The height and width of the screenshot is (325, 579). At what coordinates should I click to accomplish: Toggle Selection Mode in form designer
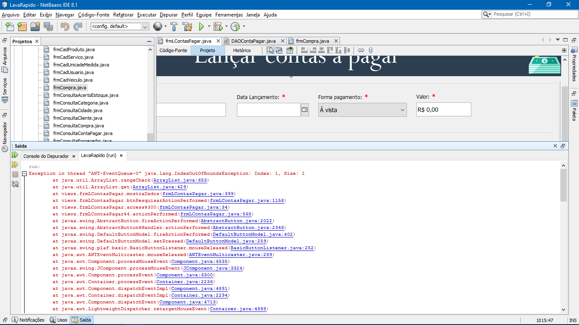coord(270,50)
